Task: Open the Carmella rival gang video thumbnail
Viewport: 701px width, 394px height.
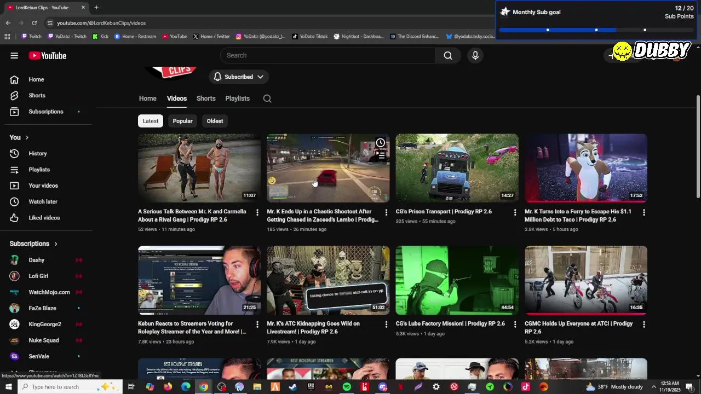Action: pos(199,168)
